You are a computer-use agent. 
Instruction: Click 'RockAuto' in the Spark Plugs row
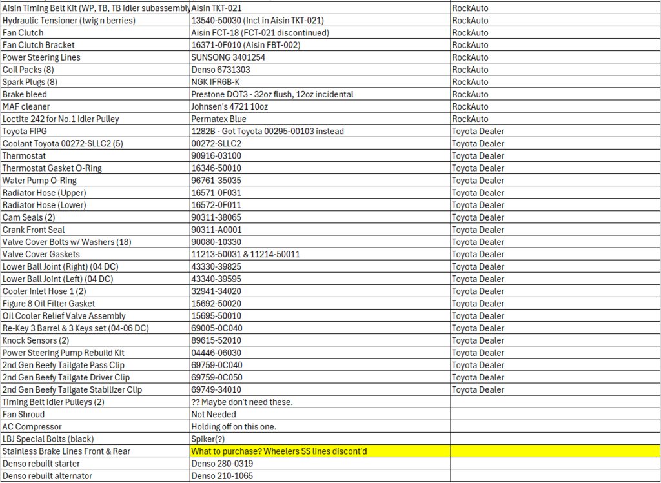(x=555, y=82)
